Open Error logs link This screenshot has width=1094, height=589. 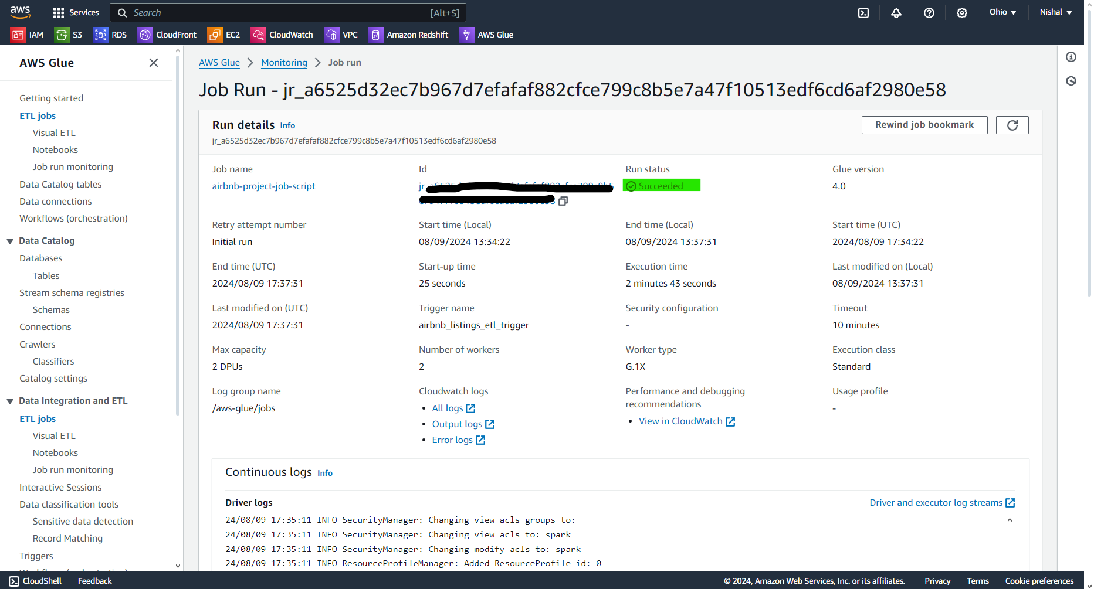[x=458, y=440]
